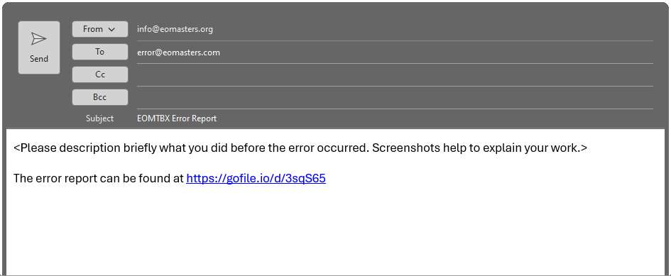Focus the empty Cc address field
Image resolution: width=671 pixels, height=276 pixels.
click(x=395, y=75)
